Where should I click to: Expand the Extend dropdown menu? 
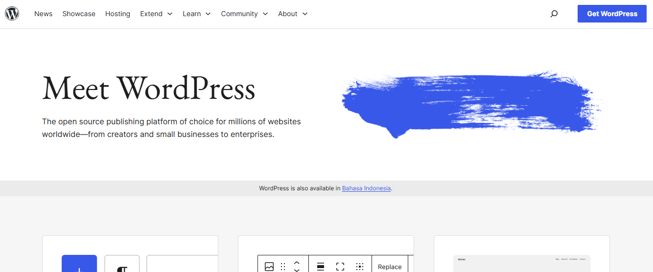coord(156,14)
